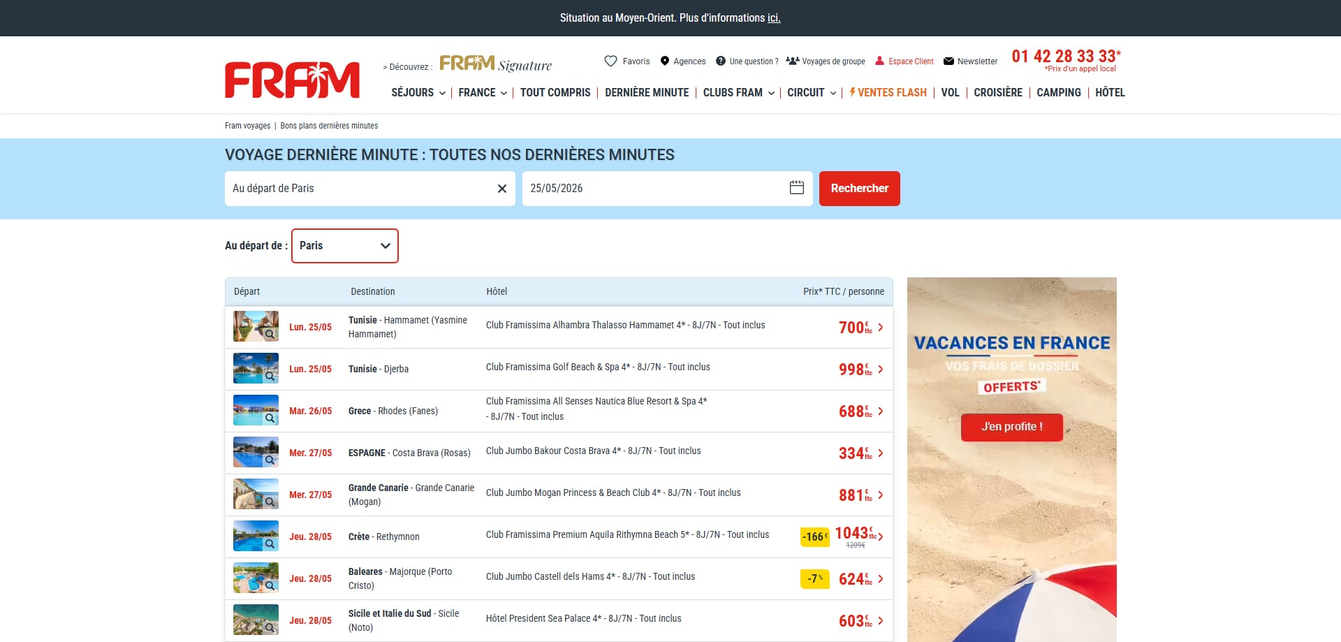The width and height of the screenshot is (1341, 642).
Task: Click the Newsletter envelope icon
Action: pyautogui.click(x=948, y=61)
